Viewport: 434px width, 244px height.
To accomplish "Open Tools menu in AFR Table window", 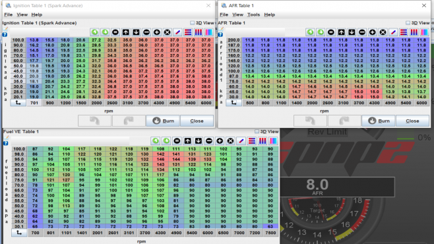I will click(253, 15).
